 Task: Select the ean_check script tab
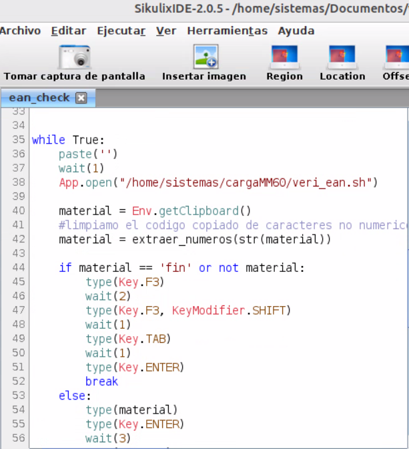39,98
